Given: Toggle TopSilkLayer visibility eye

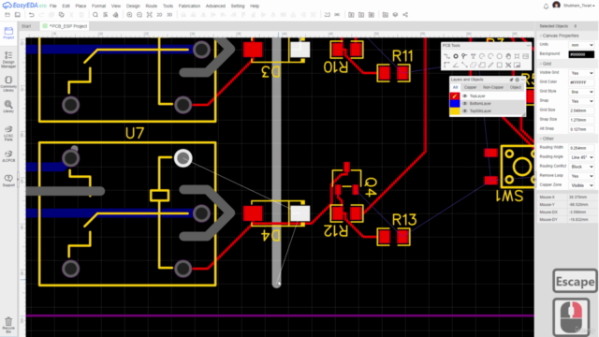Looking at the screenshot, I should [x=465, y=110].
